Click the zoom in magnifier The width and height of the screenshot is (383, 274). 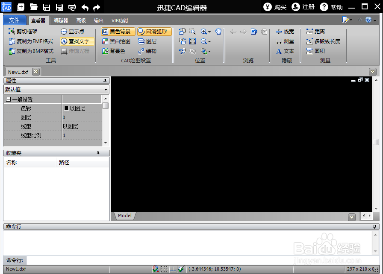click(x=203, y=32)
